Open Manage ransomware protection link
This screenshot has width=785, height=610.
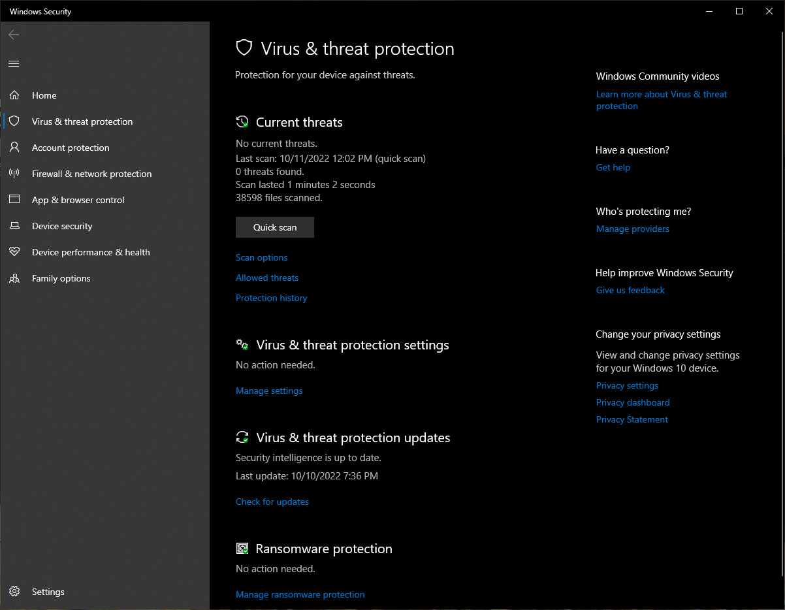[x=300, y=594]
